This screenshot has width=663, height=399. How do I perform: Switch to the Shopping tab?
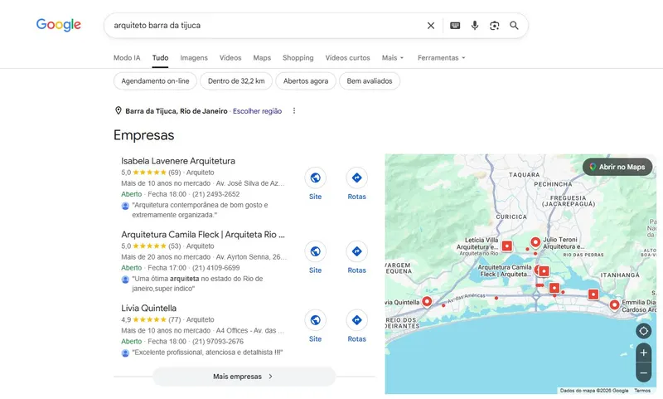(298, 58)
